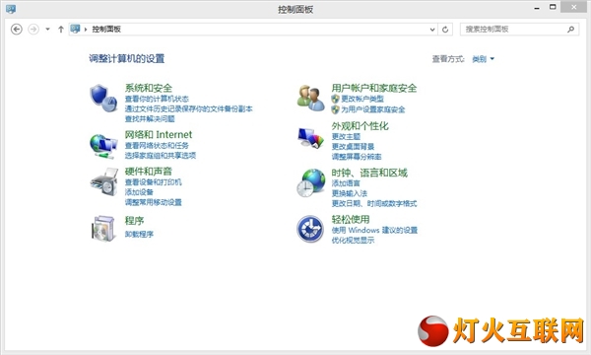Screen dimensions: 591x355
Task: Click the 控制面板 breadcrumb in address bar
Action: (106, 29)
